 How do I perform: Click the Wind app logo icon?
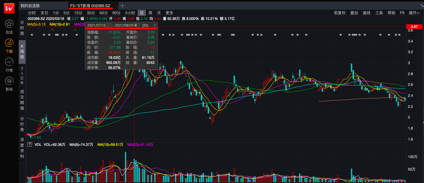pyautogui.click(x=9, y=9)
